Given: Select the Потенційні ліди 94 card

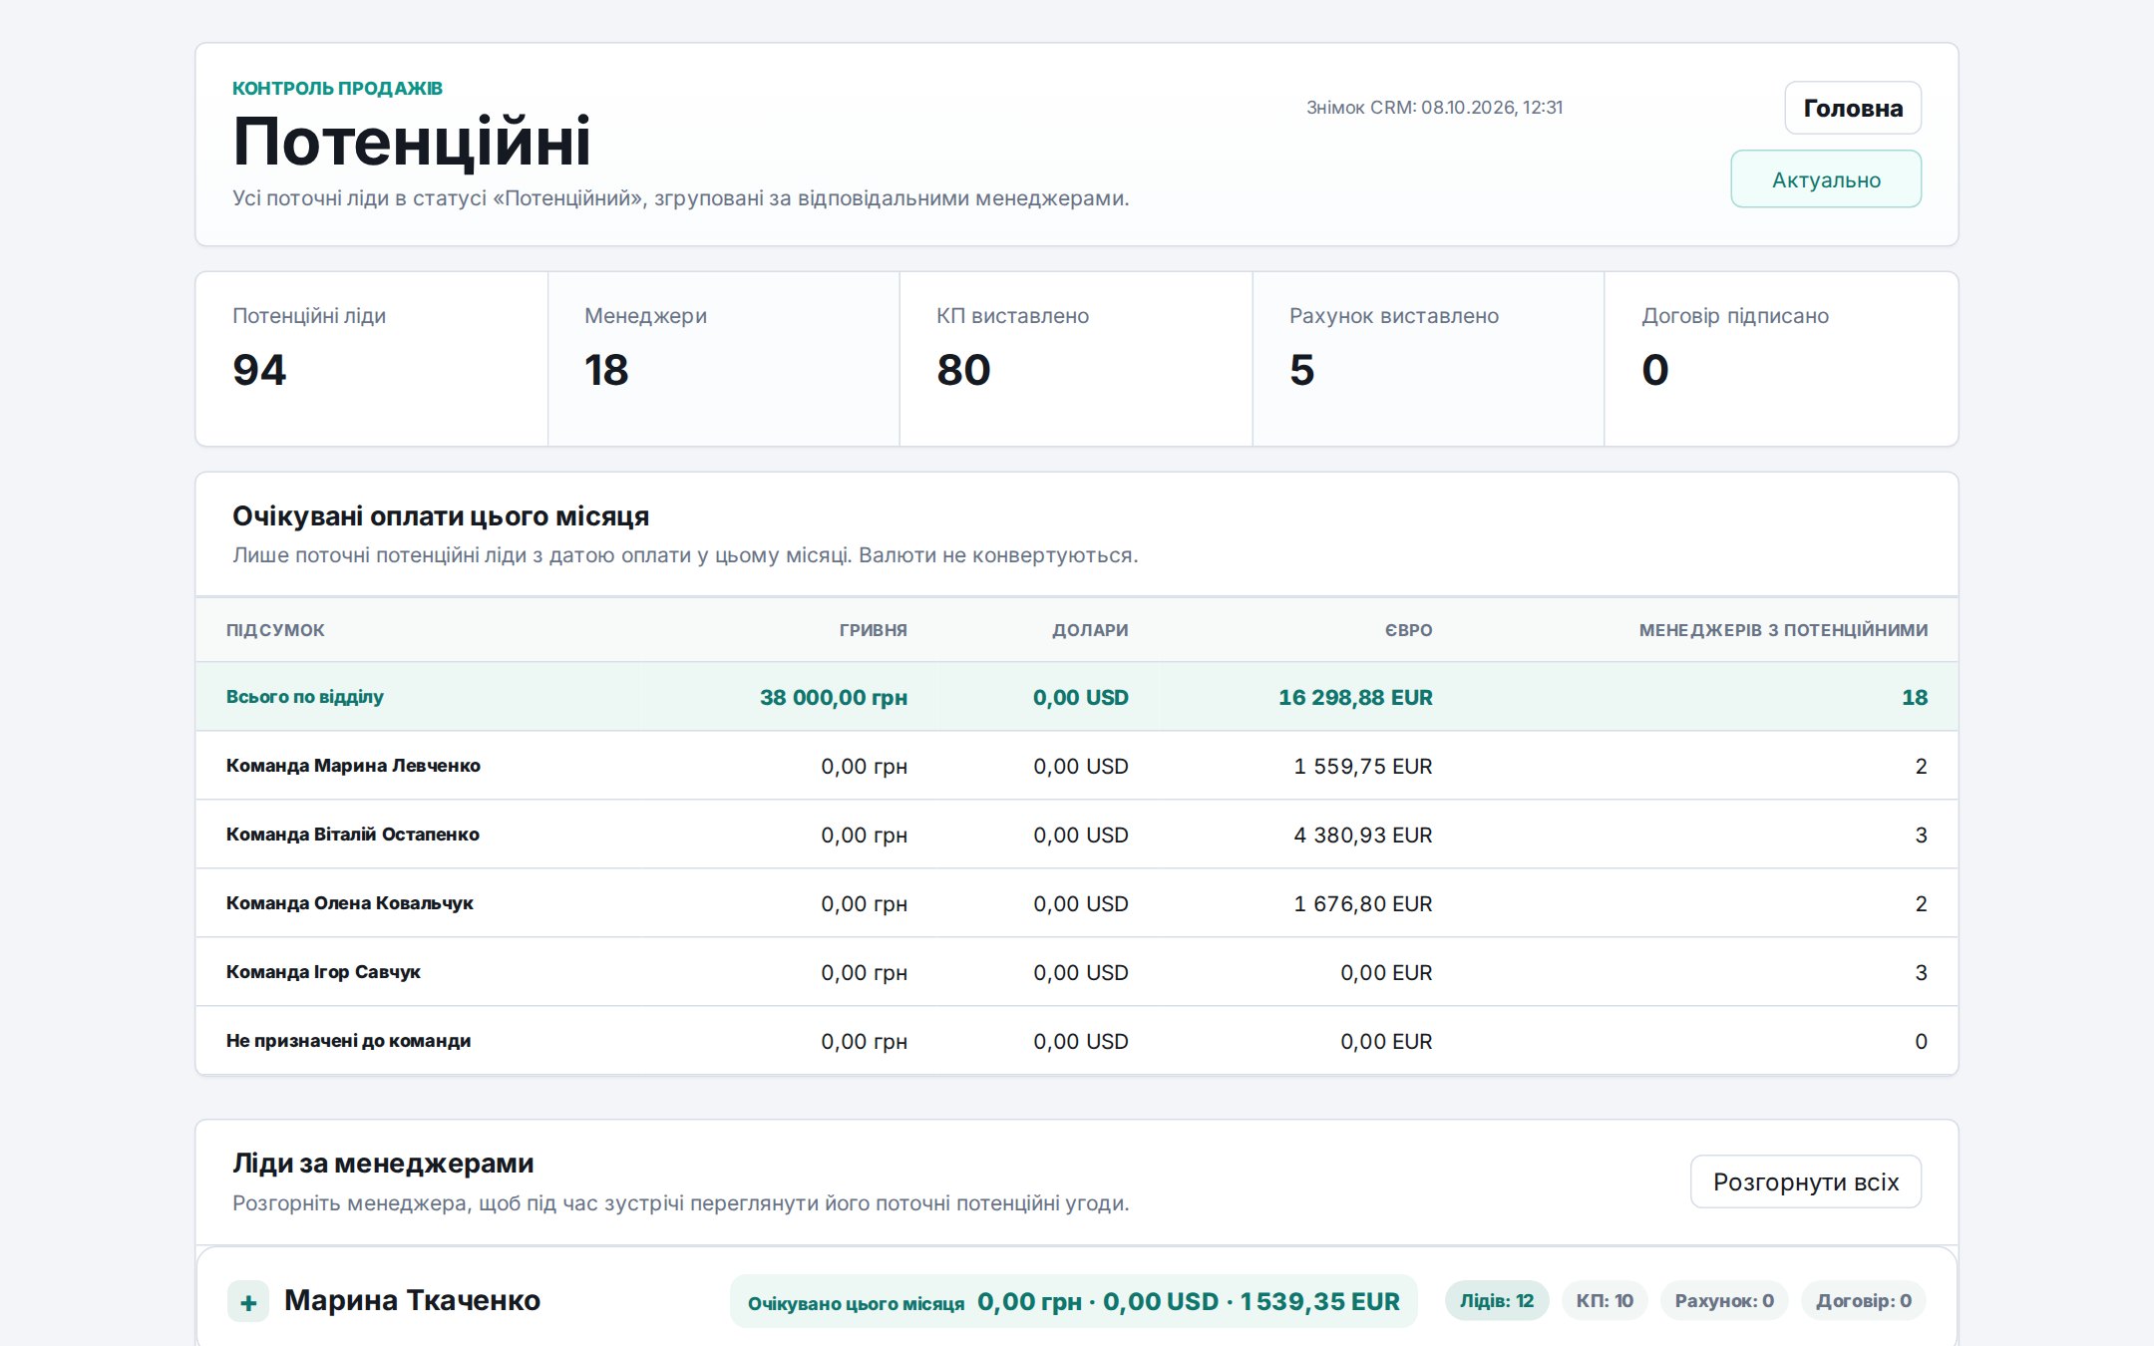Looking at the screenshot, I should click(371, 359).
